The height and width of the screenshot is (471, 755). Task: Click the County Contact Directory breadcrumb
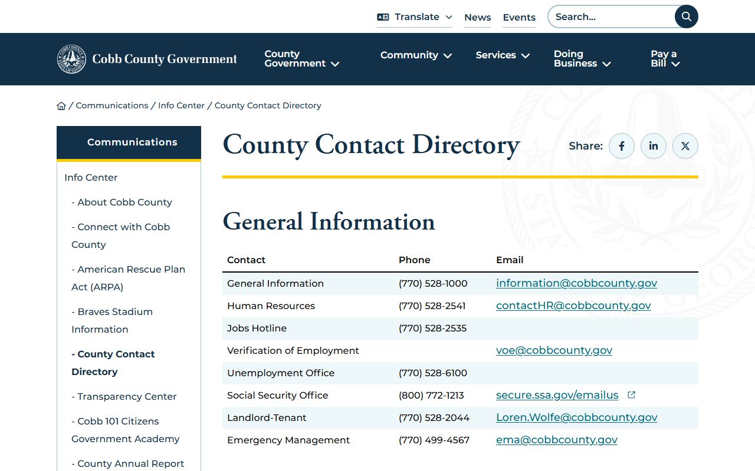[268, 105]
